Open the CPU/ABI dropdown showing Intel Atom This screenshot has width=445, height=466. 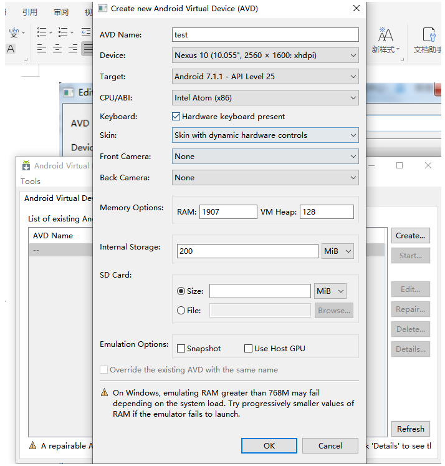(265, 98)
